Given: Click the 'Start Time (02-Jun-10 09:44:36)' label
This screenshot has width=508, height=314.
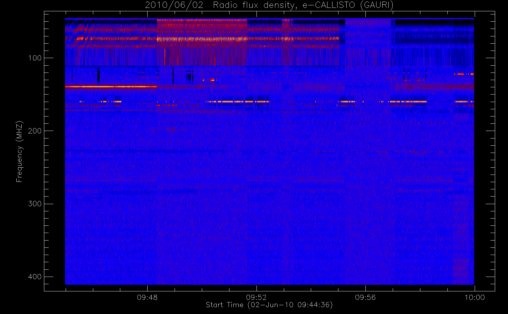Looking at the screenshot, I should pyautogui.click(x=269, y=305).
